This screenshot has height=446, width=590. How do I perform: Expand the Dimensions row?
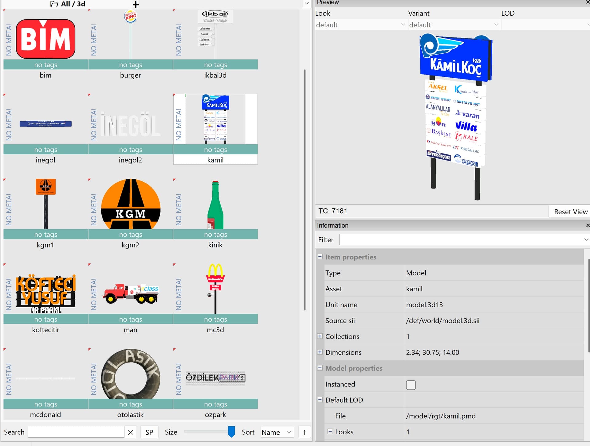tap(320, 352)
